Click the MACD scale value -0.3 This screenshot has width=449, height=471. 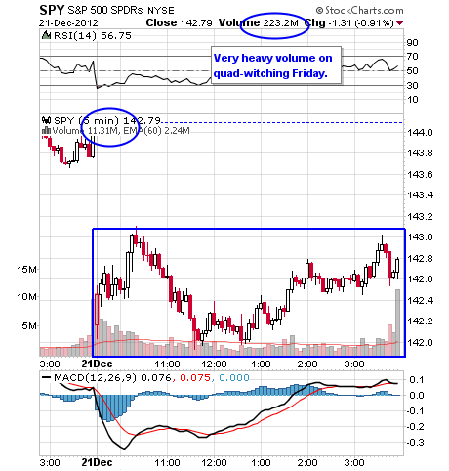415,443
